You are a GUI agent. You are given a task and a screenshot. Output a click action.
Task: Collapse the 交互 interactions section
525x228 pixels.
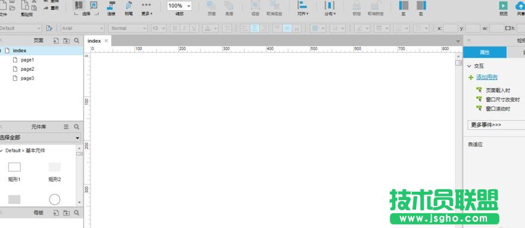point(470,66)
